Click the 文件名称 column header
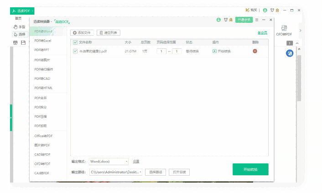 click(85, 42)
